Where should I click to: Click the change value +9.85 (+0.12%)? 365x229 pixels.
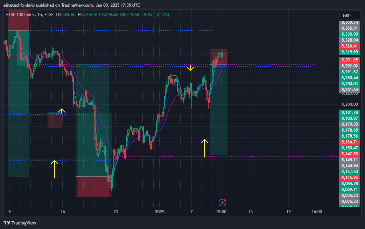click(x=155, y=15)
